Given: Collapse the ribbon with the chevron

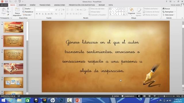Looking at the screenshot, I should coord(182,18).
